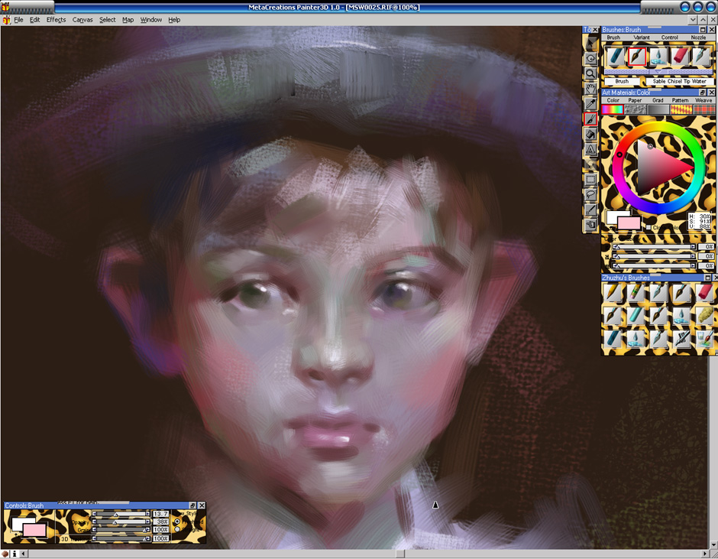
Task: Click the left arrow of the Grain slider
Action: [x=94, y=530]
